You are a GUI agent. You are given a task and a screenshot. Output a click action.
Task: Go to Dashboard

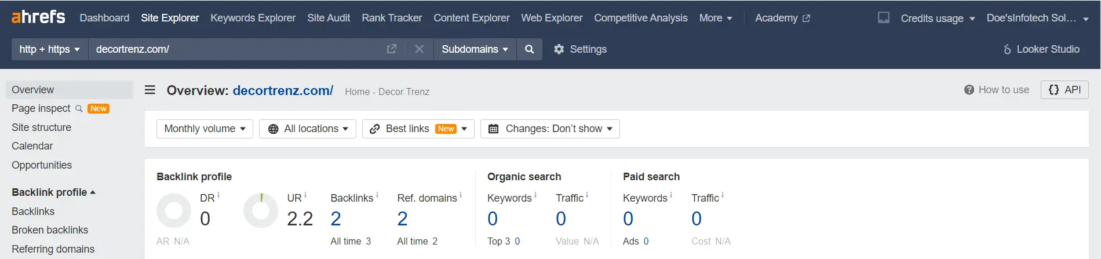104,18
